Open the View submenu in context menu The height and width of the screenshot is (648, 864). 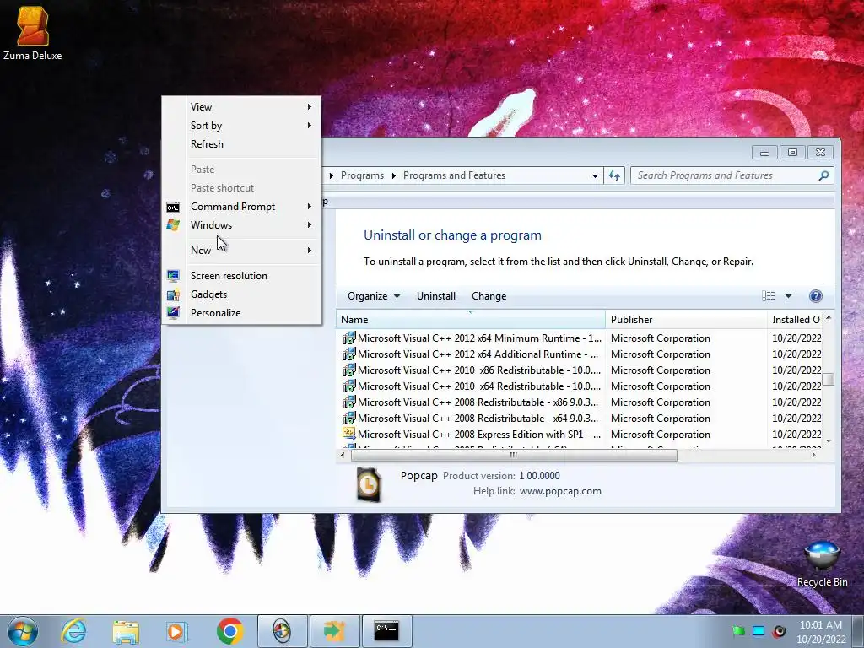point(242,107)
